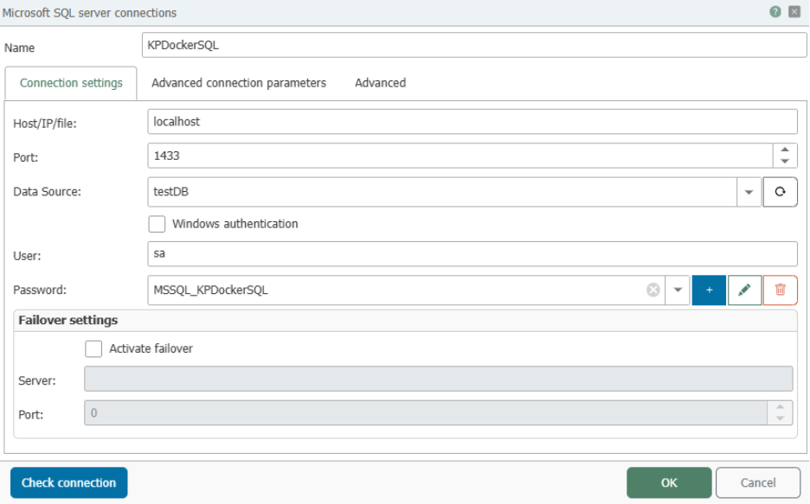Increase the failover Port value
This screenshot has width=810, height=504.
coord(780,407)
